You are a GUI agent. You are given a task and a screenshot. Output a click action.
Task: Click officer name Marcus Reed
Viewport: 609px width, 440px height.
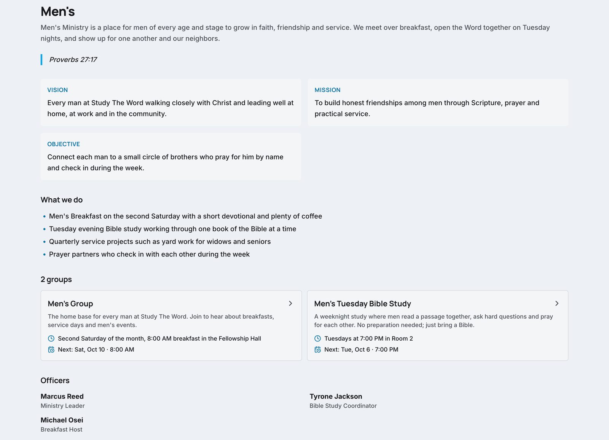62,397
